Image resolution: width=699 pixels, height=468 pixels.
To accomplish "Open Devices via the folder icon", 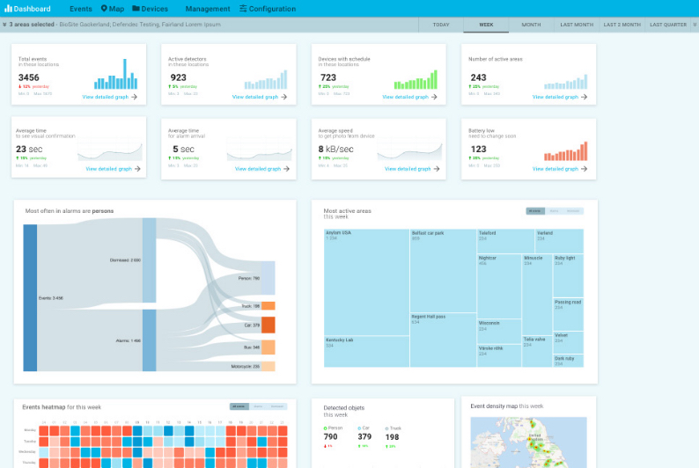I will click(136, 9).
